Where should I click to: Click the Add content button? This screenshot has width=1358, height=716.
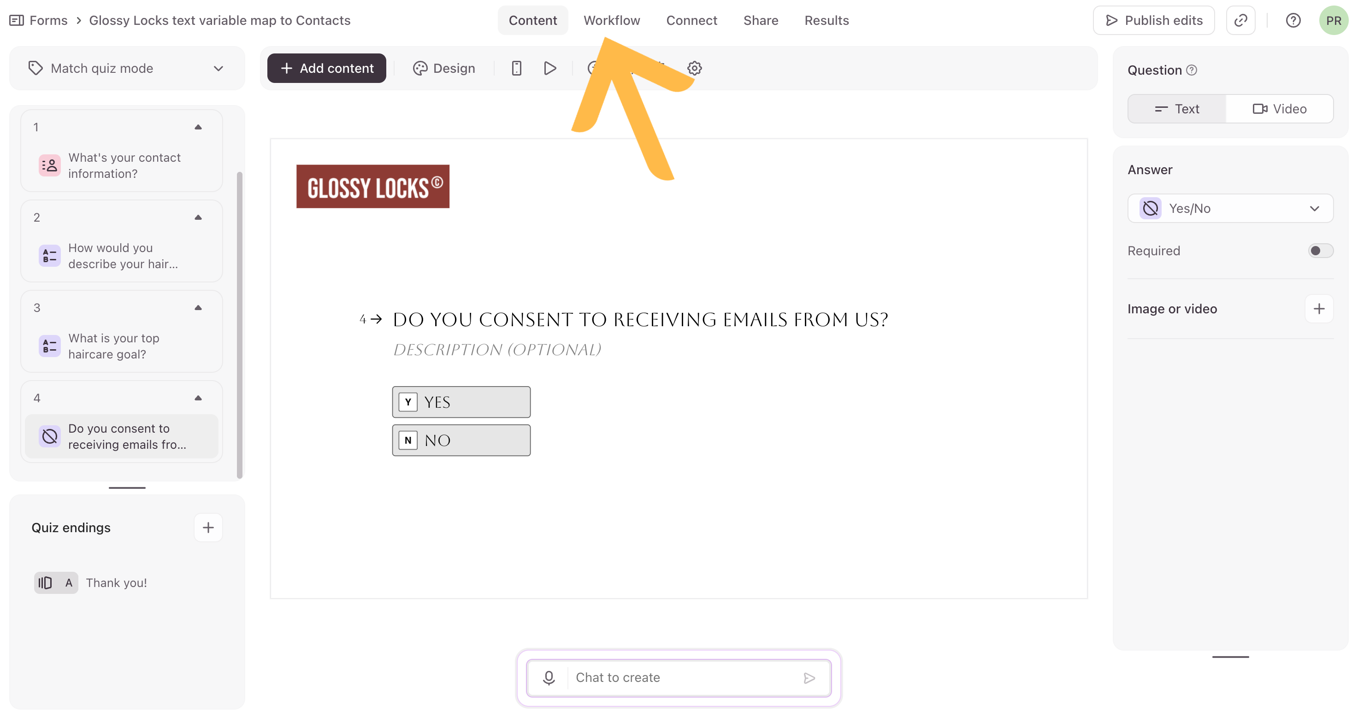(x=326, y=68)
